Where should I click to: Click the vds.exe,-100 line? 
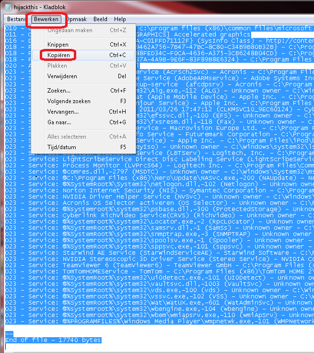pyautogui.click(x=159, y=290)
